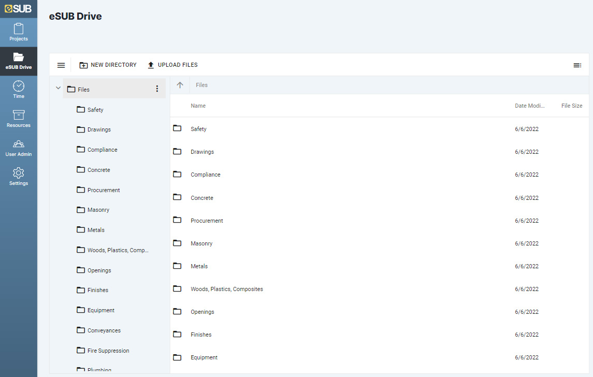This screenshot has height=377, width=593.
Task: Expand the Safety folder in the tree
Action: (x=95, y=109)
